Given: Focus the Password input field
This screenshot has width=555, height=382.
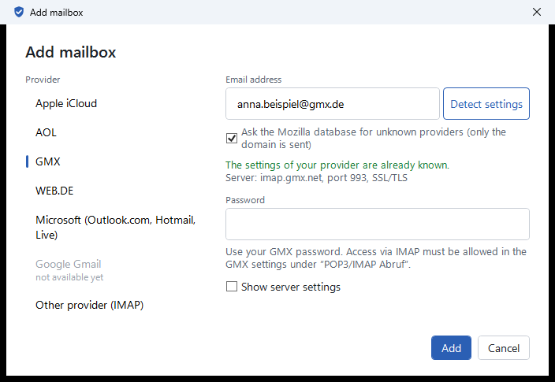Looking at the screenshot, I should click(378, 224).
